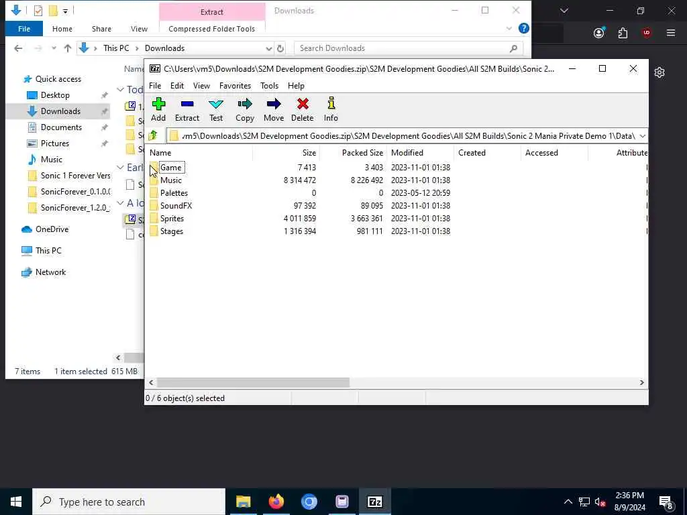Select Desktop in Explorer Quick access
The height and width of the screenshot is (515, 687).
coord(55,95)
